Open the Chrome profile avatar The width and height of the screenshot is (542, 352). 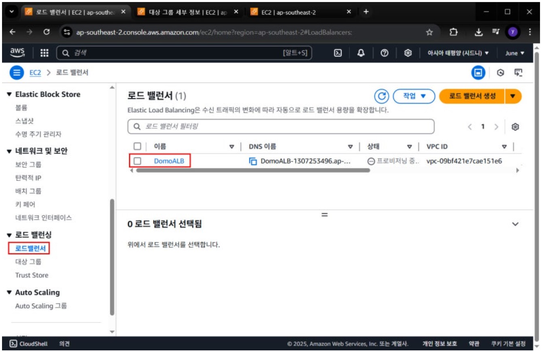click(x=513, y=32)
